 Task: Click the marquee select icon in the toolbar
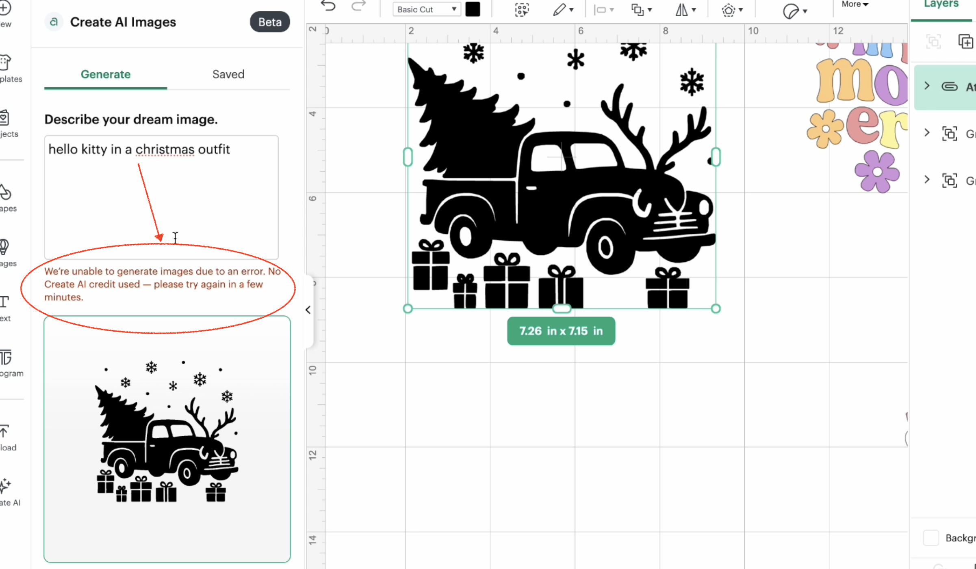pos(521,9)
